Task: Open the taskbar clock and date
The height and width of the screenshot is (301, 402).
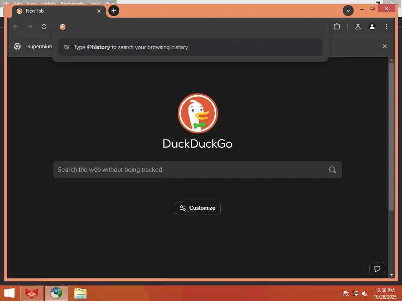Action: point(385,293)
